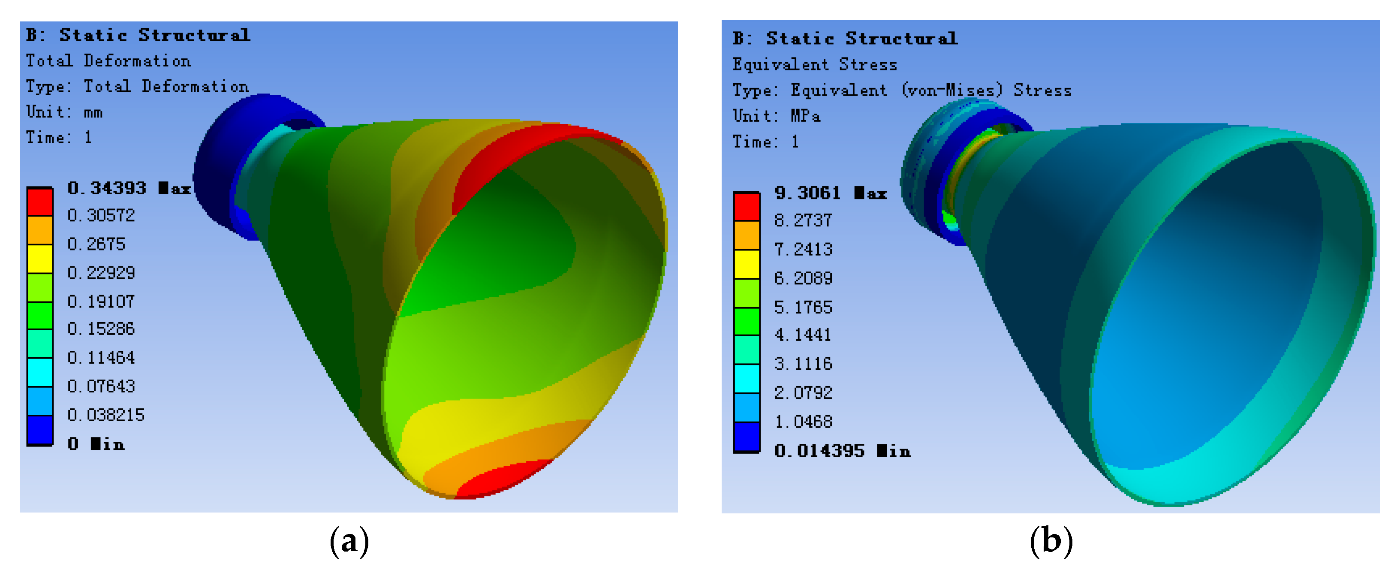
Task: Click the 0 Min deformation value
Action: point(96,444)
